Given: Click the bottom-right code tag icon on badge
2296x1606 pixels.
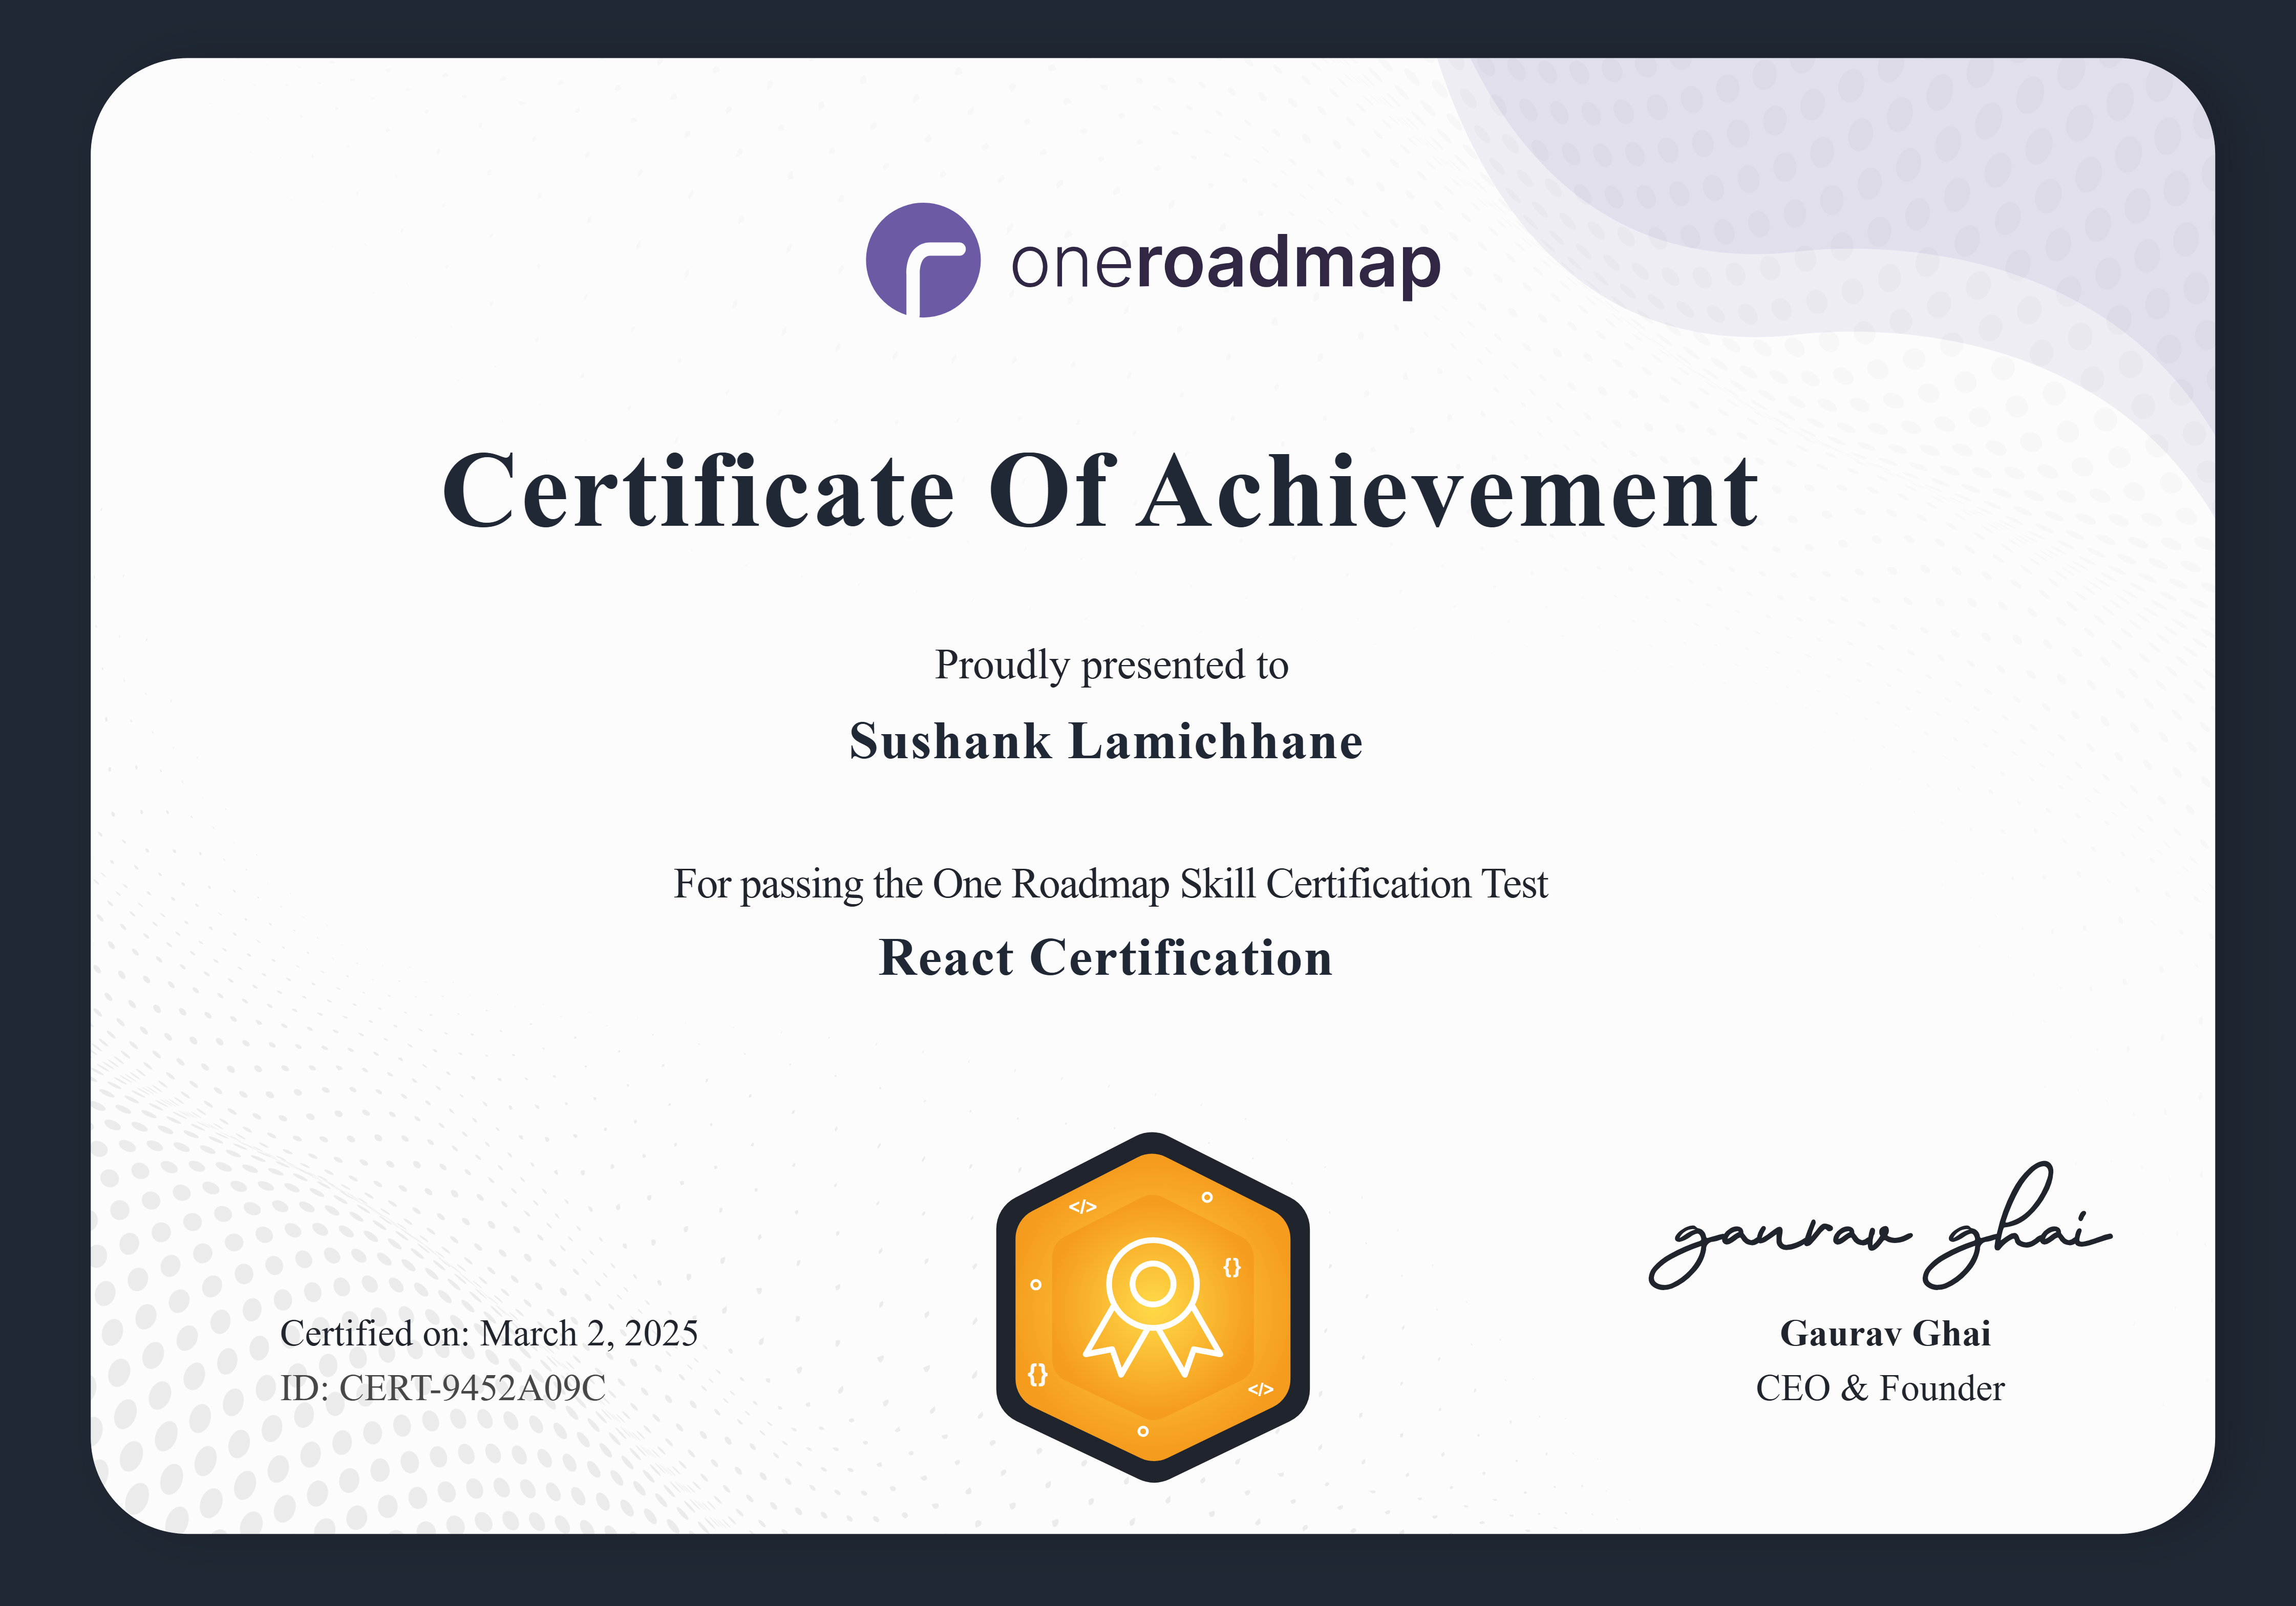Looking at the screenshot, I should (1260, 1389).
